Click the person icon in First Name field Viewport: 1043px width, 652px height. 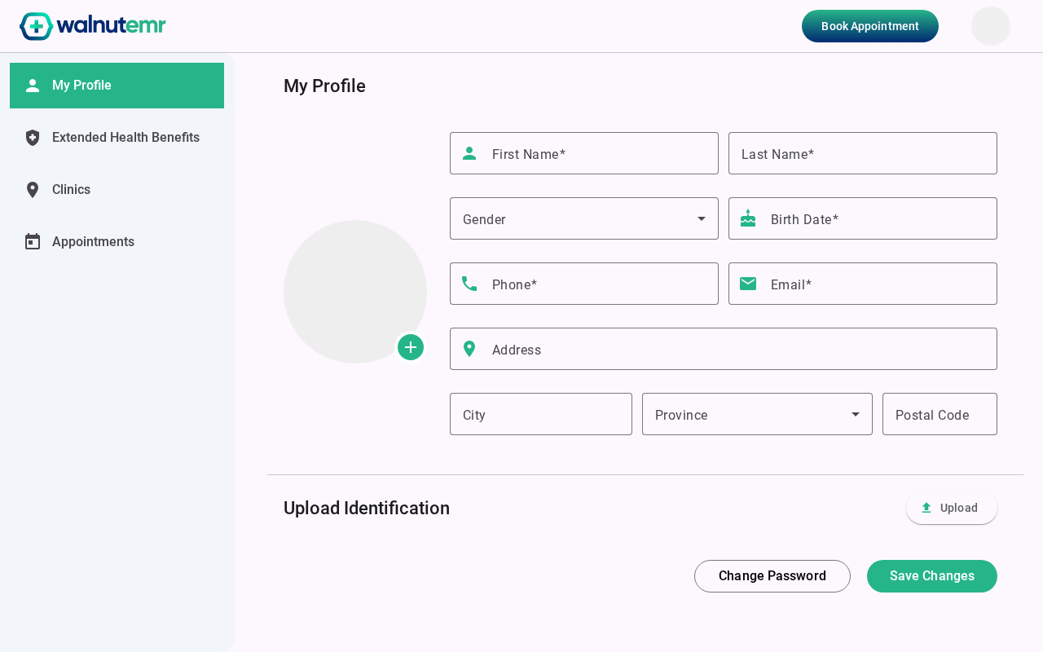click(x=469, y=153)
